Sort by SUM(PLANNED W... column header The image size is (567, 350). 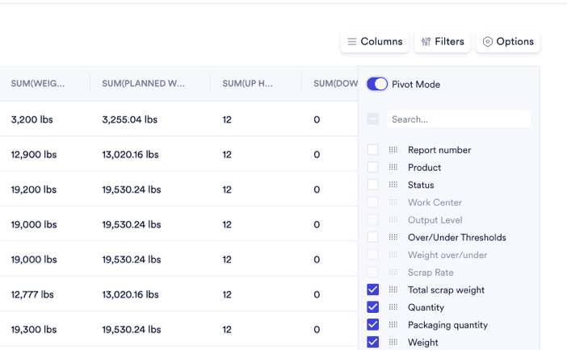pos(144,84)
